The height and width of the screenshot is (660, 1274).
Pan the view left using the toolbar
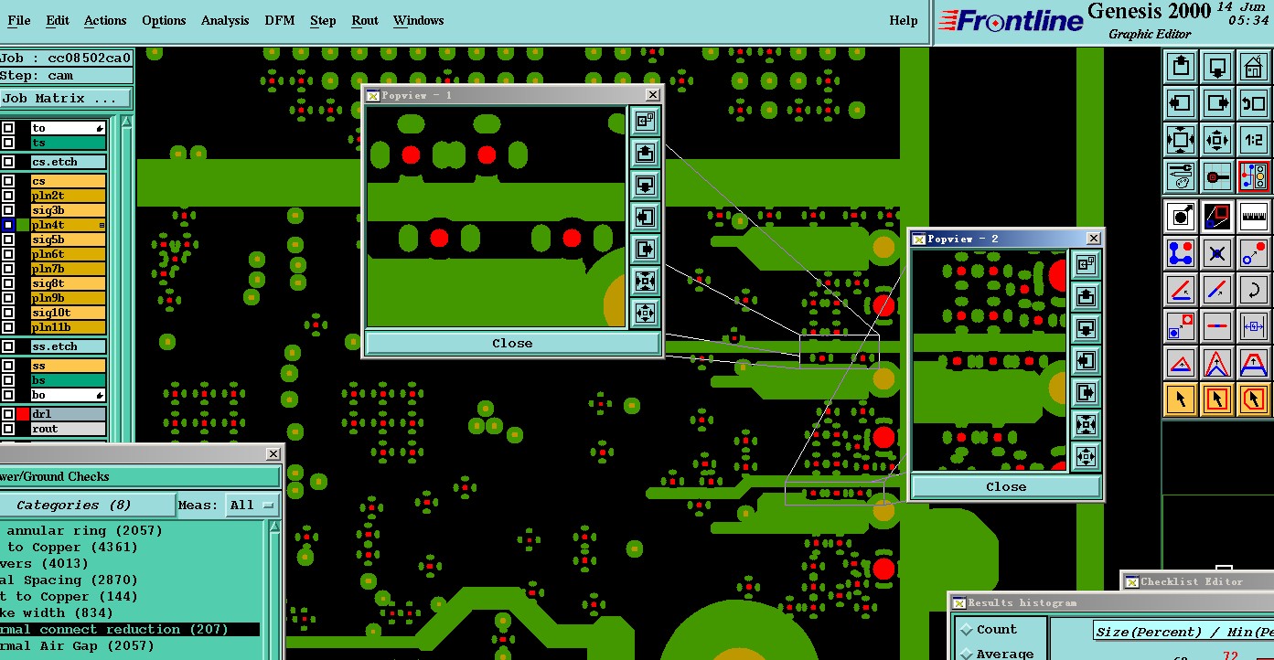(1181, 103)
